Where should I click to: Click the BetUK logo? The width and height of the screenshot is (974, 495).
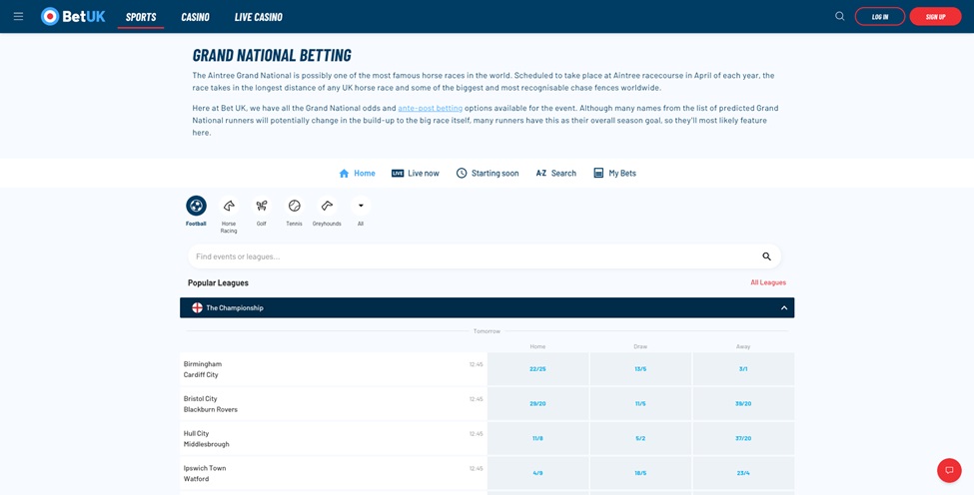pos(73,16)
